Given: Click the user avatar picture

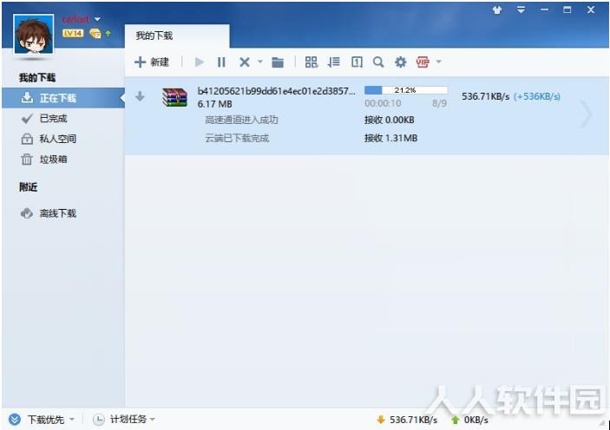Looking at the screenshot, I should pyautogui.click(x=34, y=34).
